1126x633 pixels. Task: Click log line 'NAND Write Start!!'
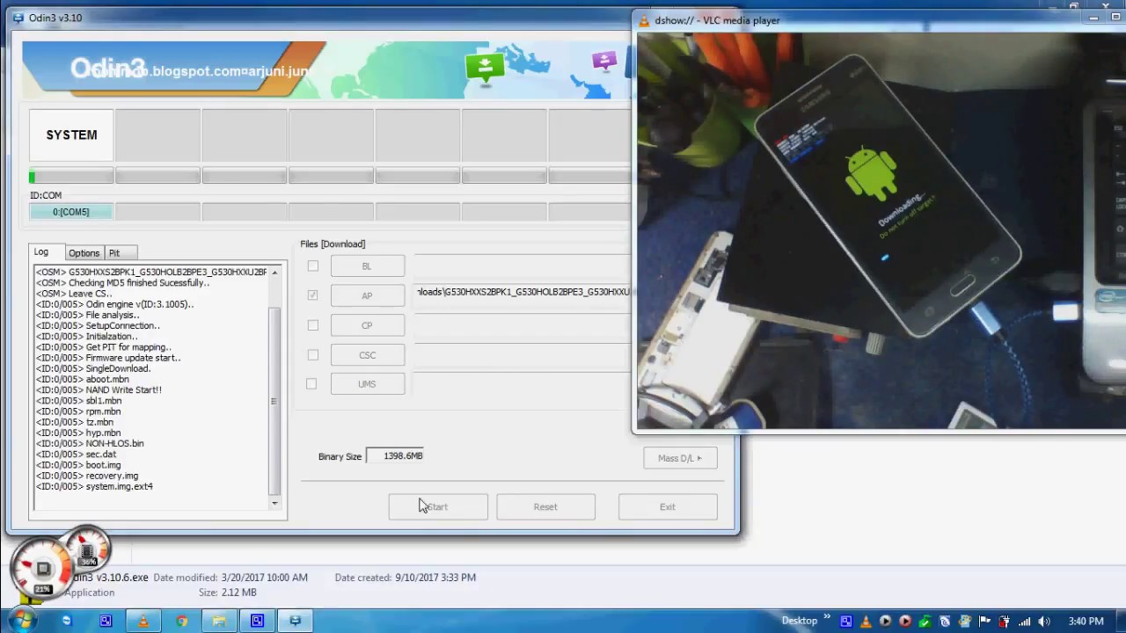(x=99, y=389)
